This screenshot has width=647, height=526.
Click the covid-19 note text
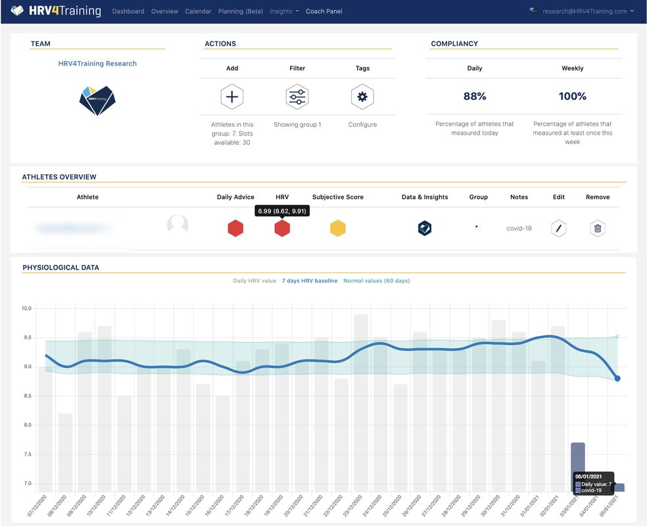coord(519,228)
